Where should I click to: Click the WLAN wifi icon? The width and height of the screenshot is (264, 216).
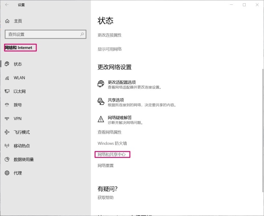click(7, 78)
